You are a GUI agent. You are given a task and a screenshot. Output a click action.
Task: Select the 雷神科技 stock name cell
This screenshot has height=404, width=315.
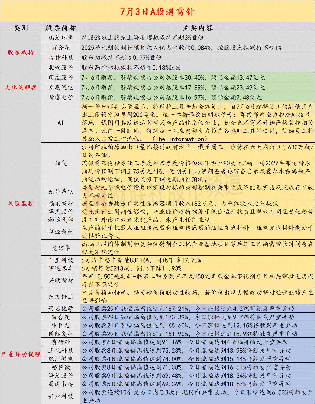pos(61,57)
